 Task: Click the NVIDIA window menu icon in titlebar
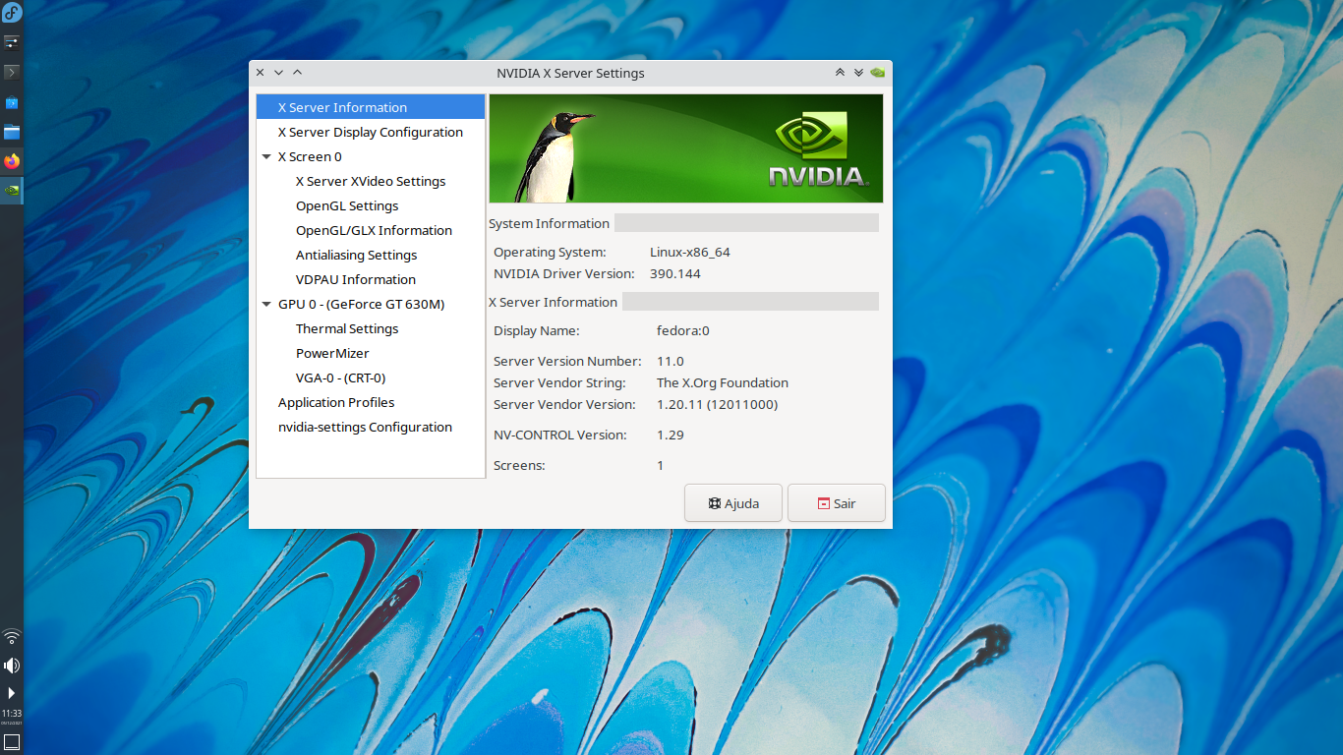[x=877, y=73]
